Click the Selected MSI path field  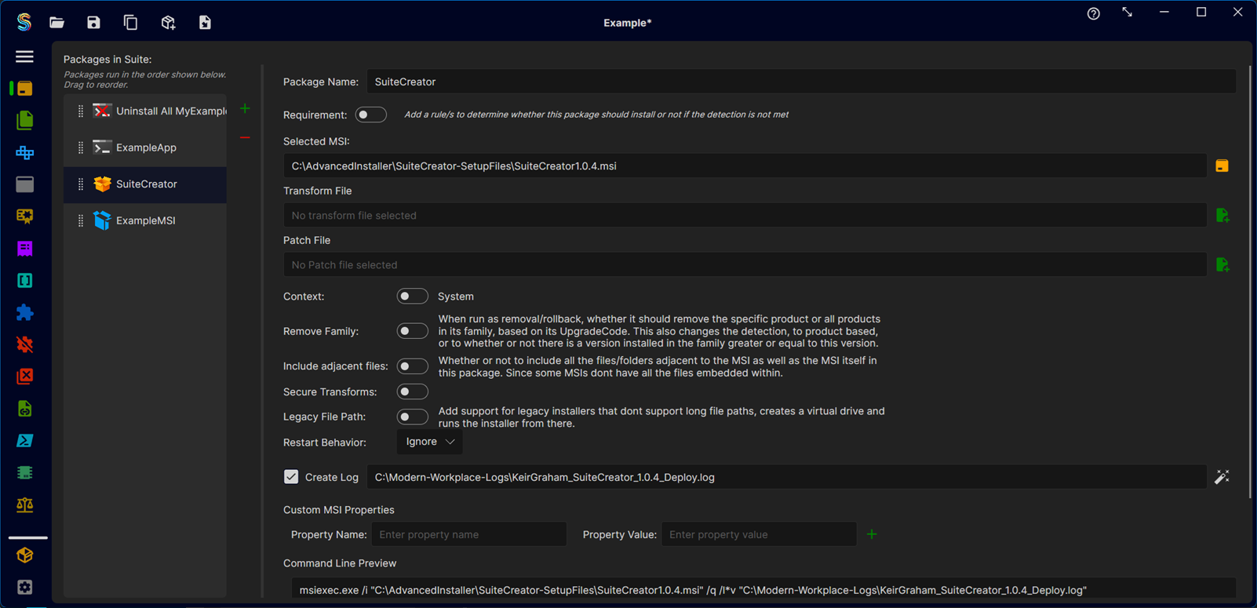point(745,166)
